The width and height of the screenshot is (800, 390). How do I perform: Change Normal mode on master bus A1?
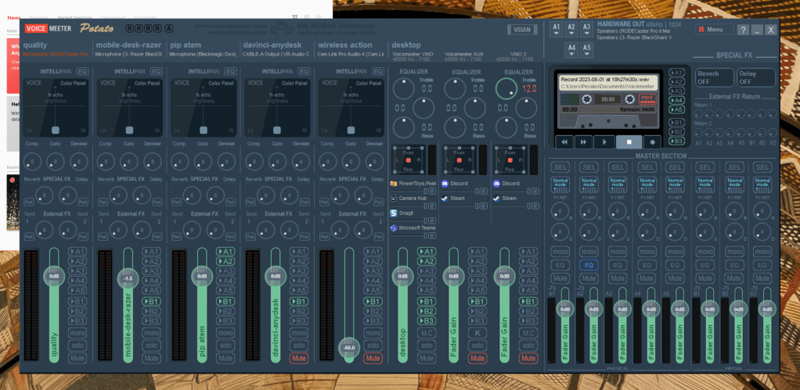click(x=560, y=184)
